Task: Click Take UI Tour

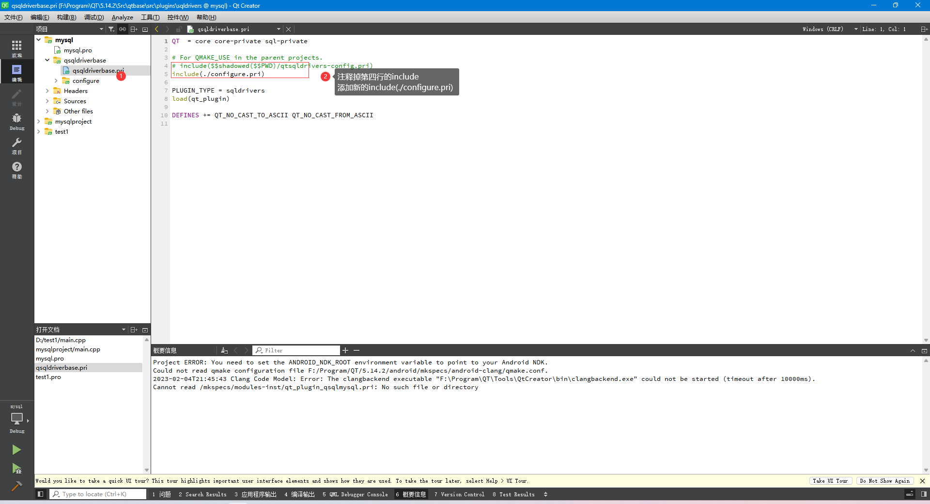Action: point(830,481)
